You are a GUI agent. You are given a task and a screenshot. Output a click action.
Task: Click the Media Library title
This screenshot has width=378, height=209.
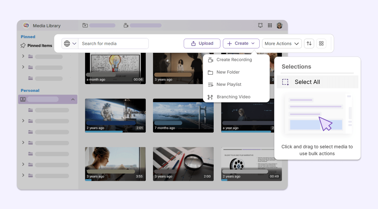[x=47, y=26]
